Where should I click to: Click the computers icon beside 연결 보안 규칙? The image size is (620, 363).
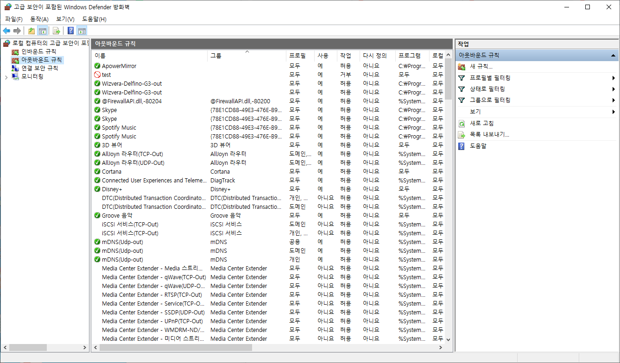pos(15,68)
